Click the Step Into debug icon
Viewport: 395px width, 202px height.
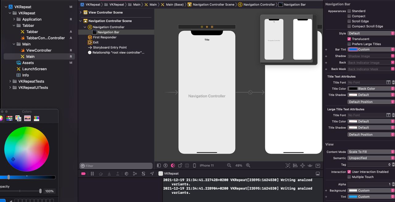[x=109, y=174]
